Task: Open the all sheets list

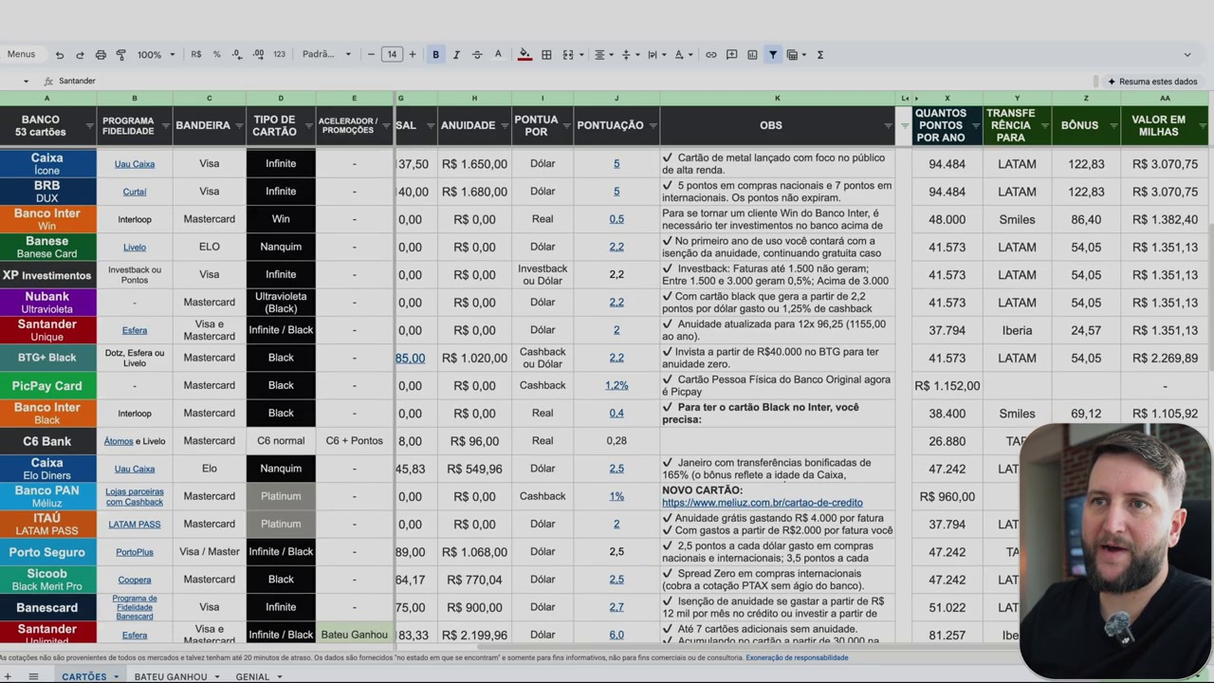Action: (x=33, y=676)
